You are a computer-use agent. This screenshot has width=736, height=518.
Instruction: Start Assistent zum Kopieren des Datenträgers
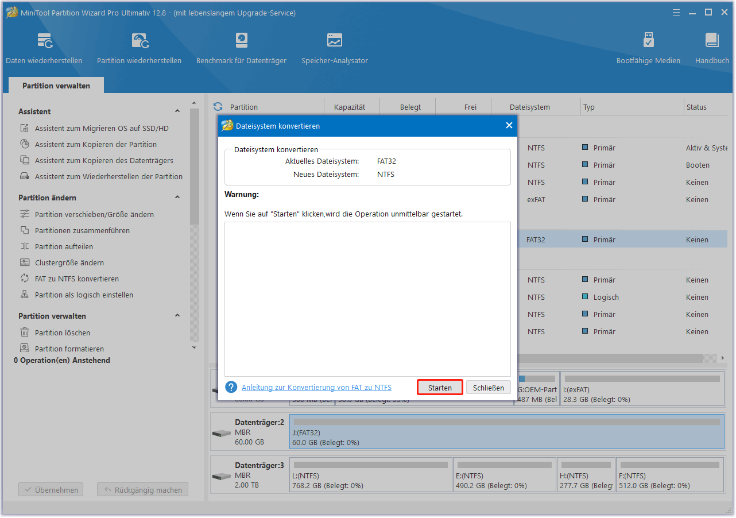(104, 160)
